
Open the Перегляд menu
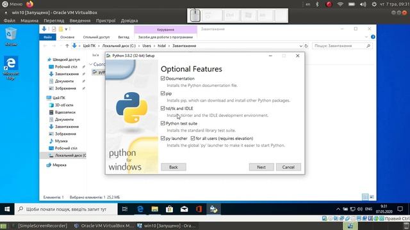[54, 20]
